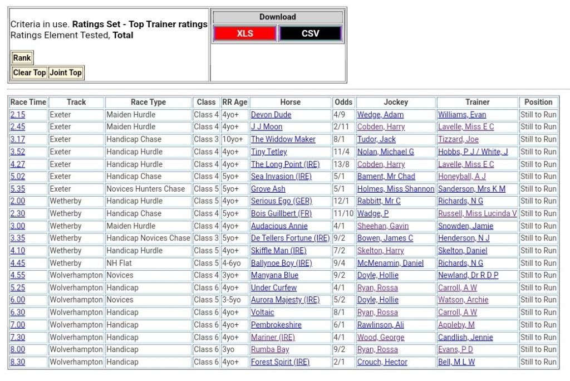Select the Joint Top button
The height and width of the screenshot is (381, 570).
[x=66, y=72]
